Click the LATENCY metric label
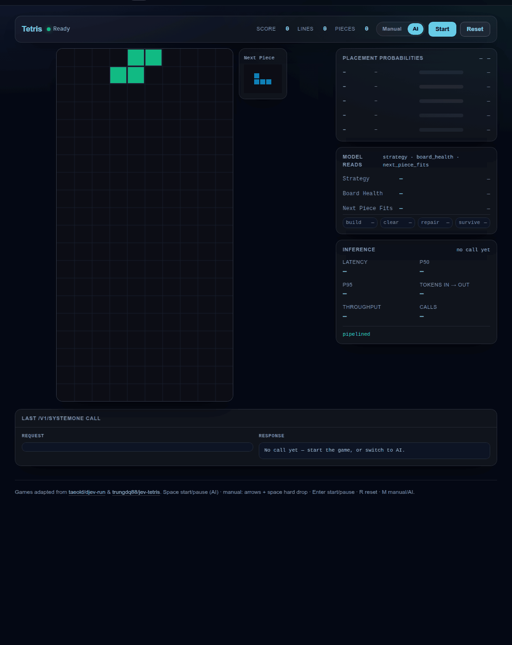Screen dimensions: 512x645 (x=355, y=262)
